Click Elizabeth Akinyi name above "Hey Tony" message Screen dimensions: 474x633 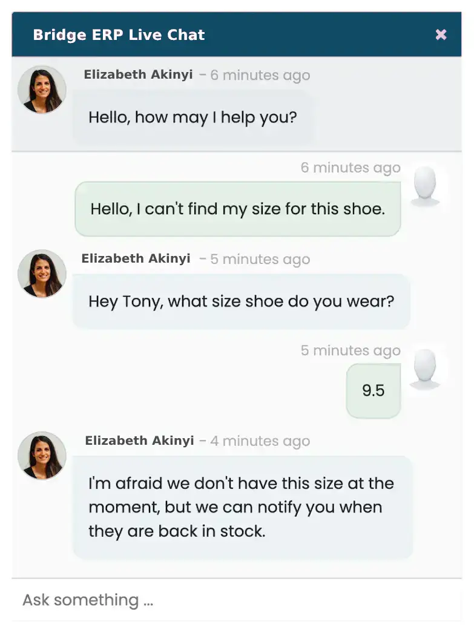[136, 258]
